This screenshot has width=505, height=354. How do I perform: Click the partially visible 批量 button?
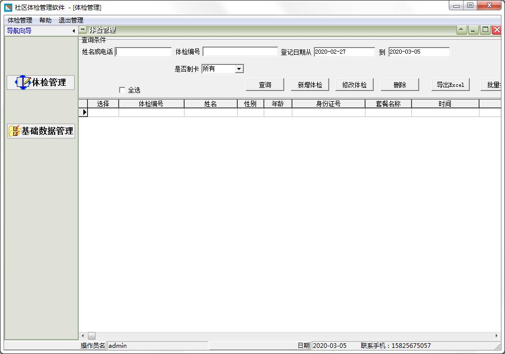492,85
